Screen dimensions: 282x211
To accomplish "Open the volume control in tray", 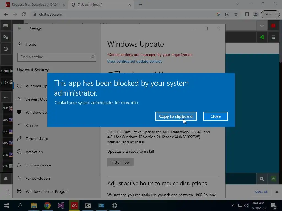I will (x=246, y=206).
